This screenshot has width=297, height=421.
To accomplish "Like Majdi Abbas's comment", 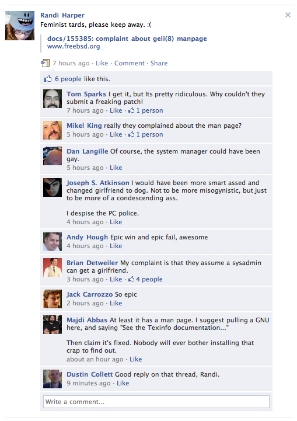I will [x=136, y=359].
